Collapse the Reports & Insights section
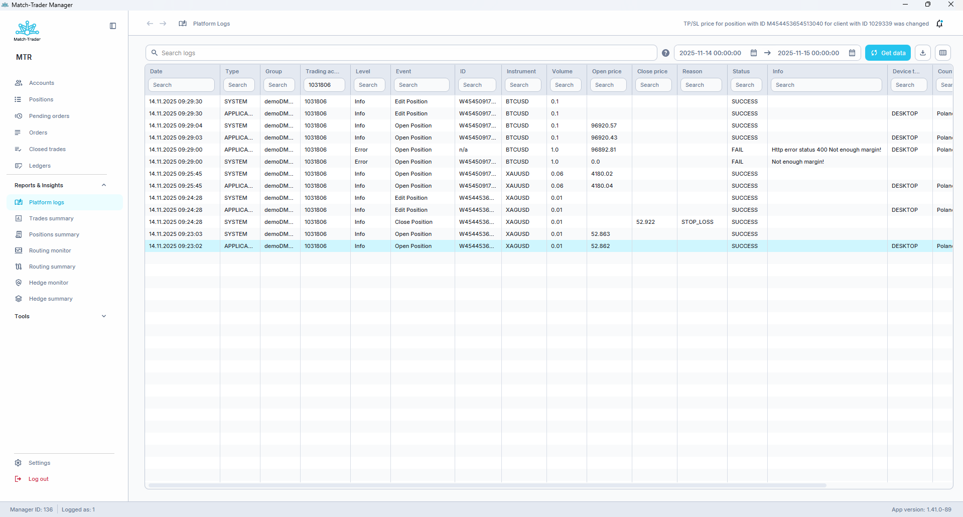Screen dimensions: 963x517 click(104, 185)
